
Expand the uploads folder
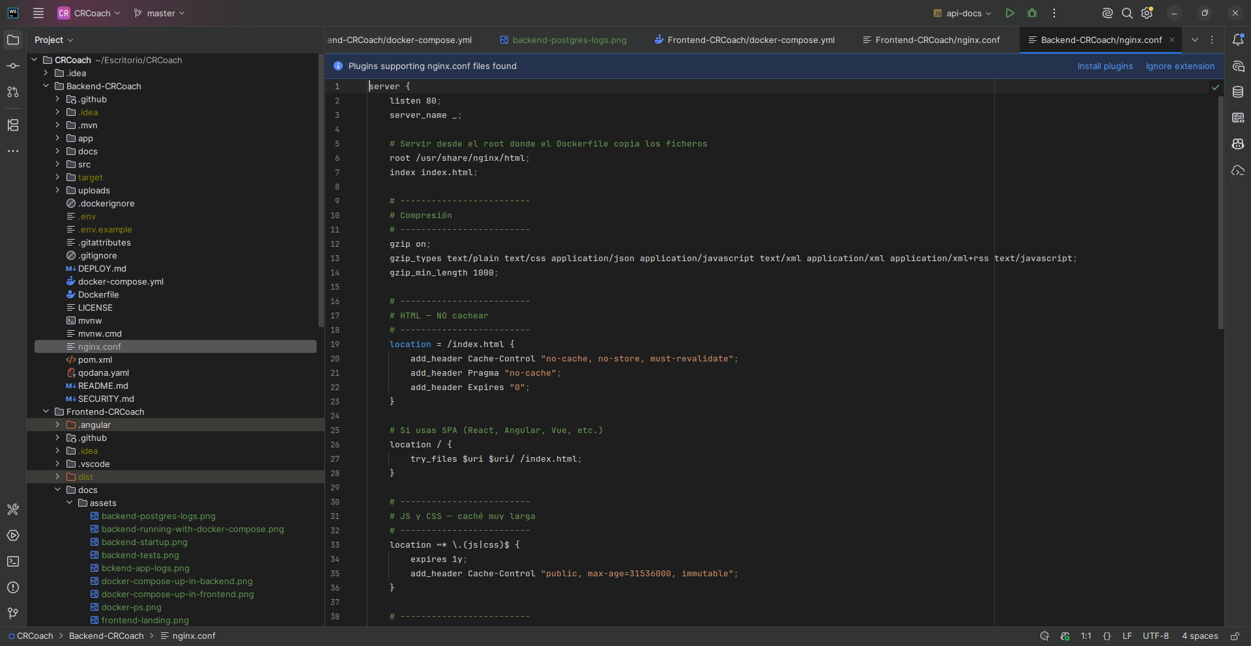coord(57,190)
